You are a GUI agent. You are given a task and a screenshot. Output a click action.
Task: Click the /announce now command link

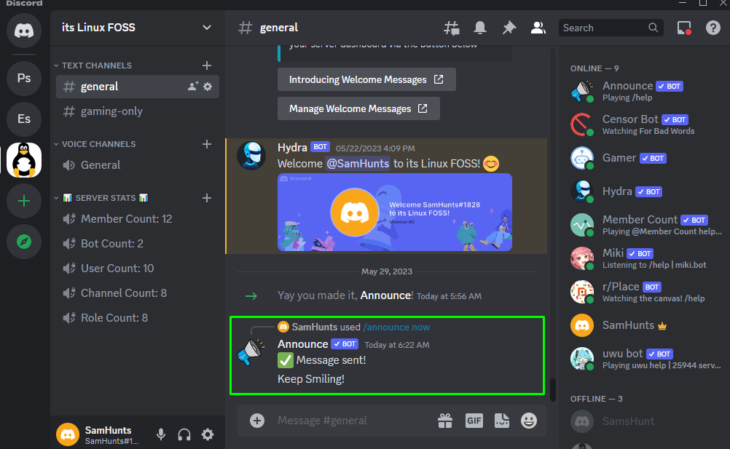(x=396, y=327)
